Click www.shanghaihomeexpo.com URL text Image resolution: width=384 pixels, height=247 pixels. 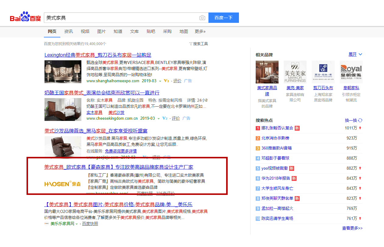(x=113, y=81)
